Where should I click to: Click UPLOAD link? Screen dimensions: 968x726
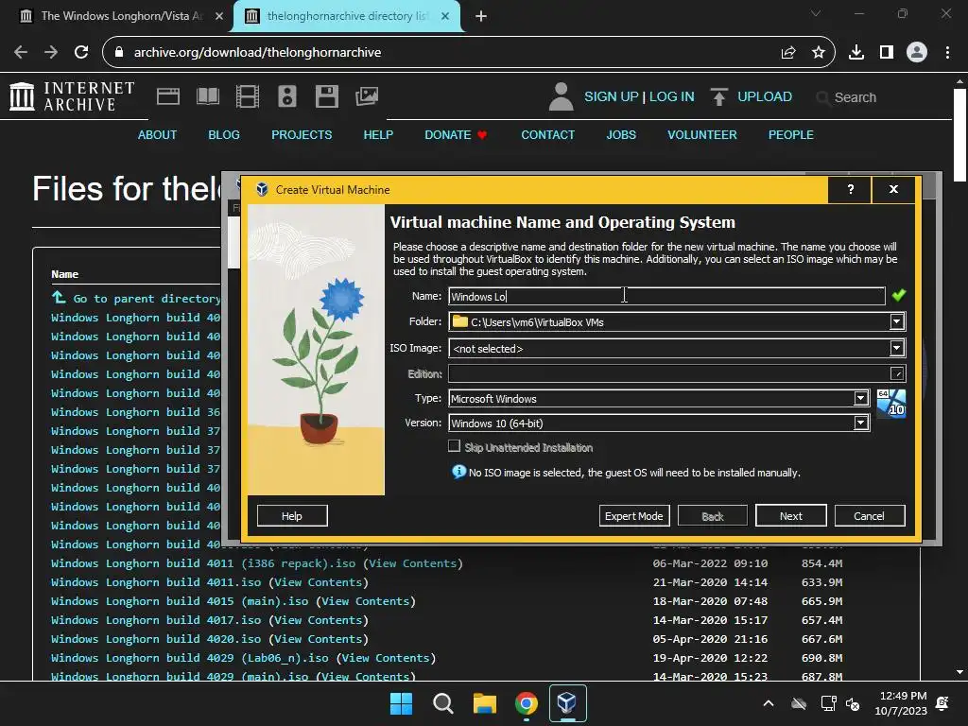[764, 97]
